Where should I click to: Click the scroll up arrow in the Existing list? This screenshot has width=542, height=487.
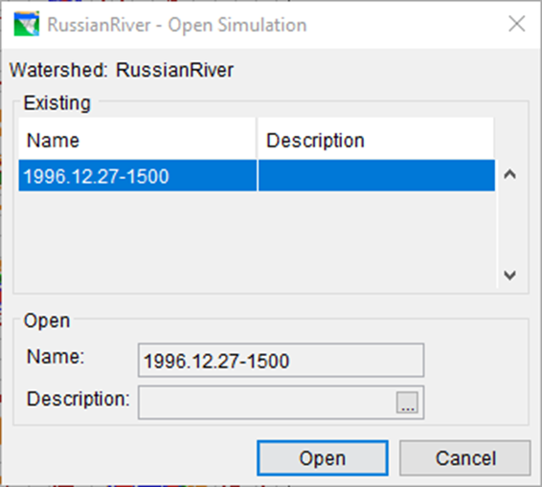pos(509,174)
